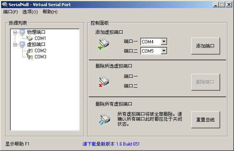Open the 端口二 COM5 dropdown arrow
The image size is (234, 151).
coord(164,51)
